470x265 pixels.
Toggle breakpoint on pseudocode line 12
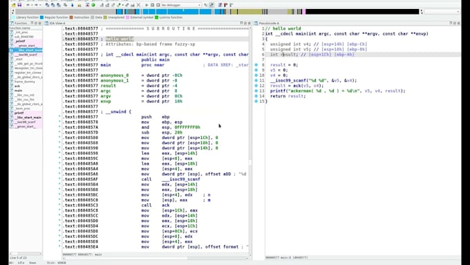(x=256, y=86)
